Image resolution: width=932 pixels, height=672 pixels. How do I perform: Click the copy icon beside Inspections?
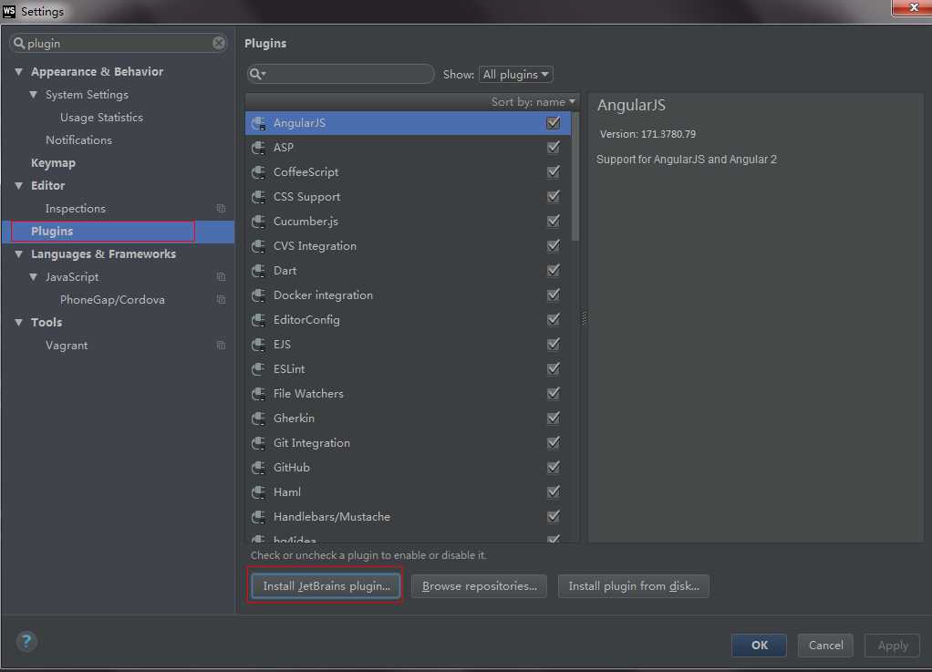coord(221,209)
